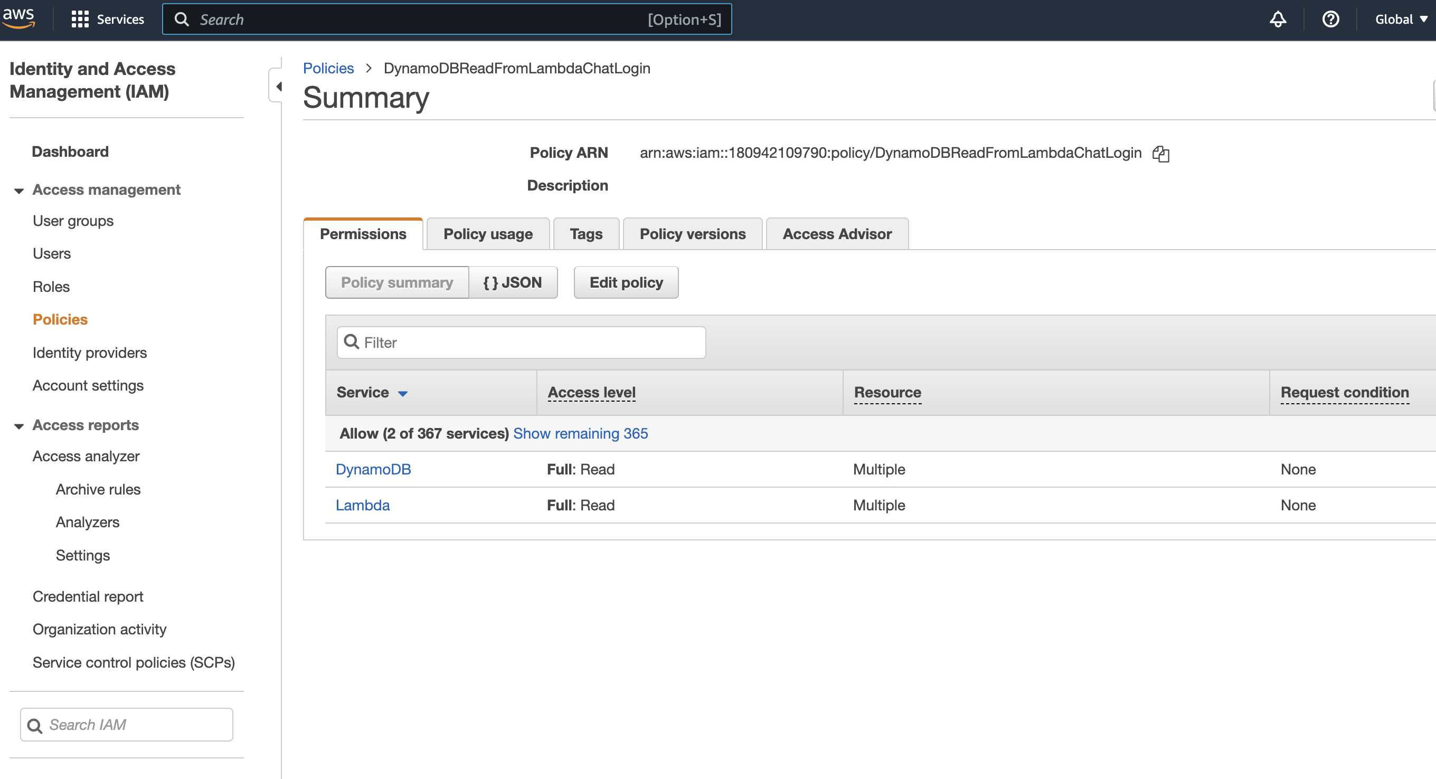The height and width of the screenshot is (779, 1436).
Task: Open Credential report
Action: [x=88, y=597]
